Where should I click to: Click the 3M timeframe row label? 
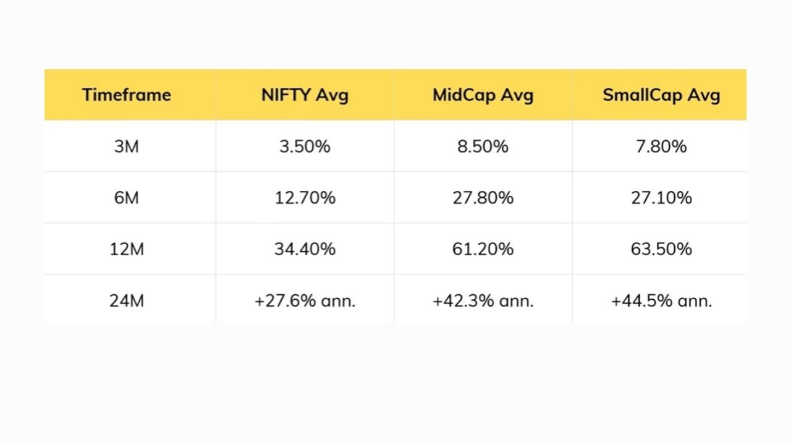(127, 146)
